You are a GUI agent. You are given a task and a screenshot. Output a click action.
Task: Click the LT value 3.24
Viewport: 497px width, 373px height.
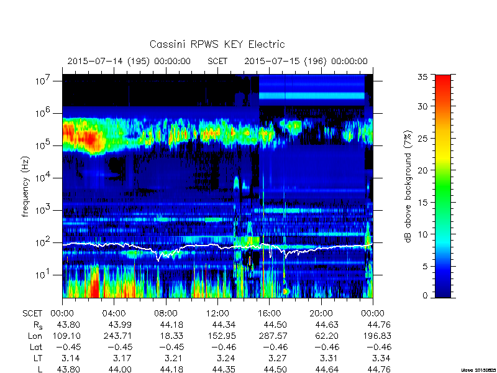coord(226,359)
